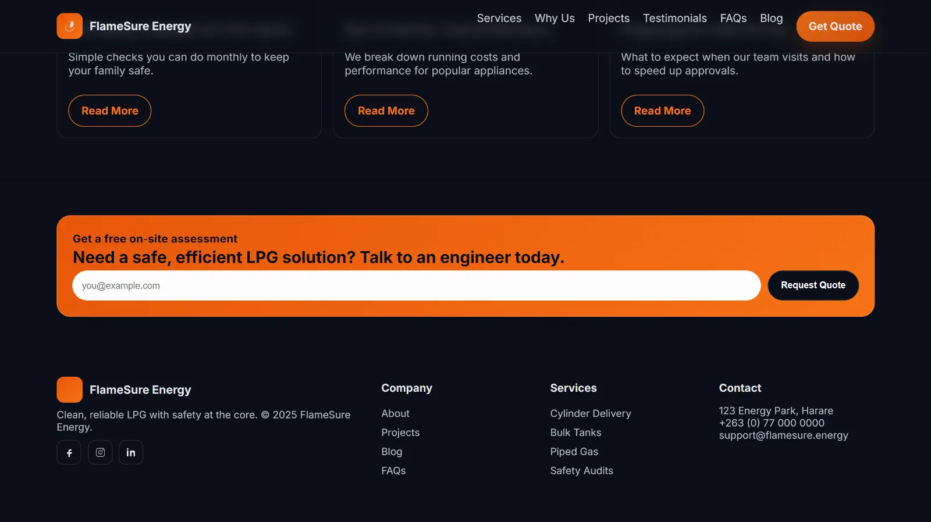931x522 pixels.
Task: Go to Services in the top navigation
Action: pos(499,18)
